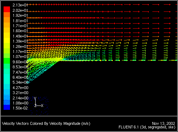Click the 1.81e+01 legend label
This screenshot has width=178, height=132.
(x=20, y=21)
